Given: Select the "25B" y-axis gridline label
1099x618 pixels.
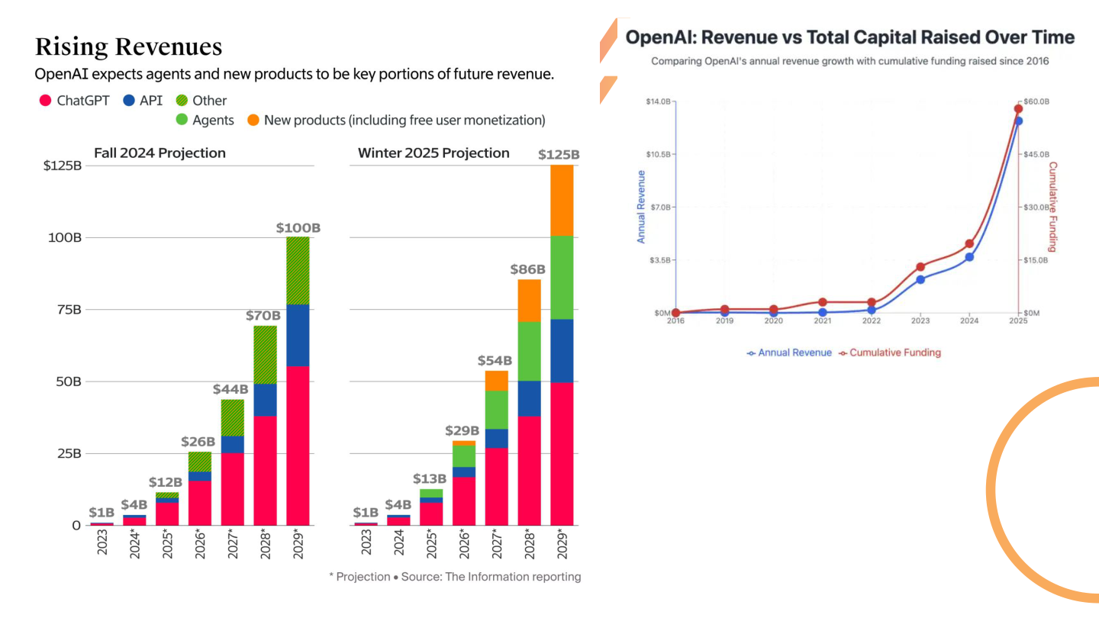Looking at the screenshot, I should pyautogui.click(x=67, y=453).
